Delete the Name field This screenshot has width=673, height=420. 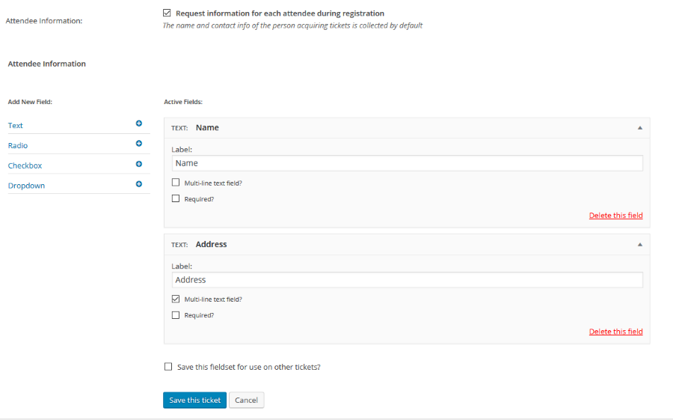pos(615,216)
